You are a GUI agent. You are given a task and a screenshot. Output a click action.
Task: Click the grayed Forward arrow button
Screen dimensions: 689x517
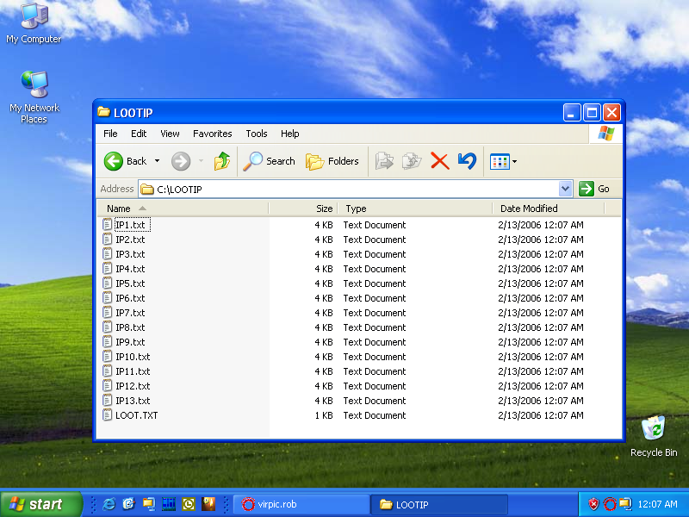click(181, 161)
